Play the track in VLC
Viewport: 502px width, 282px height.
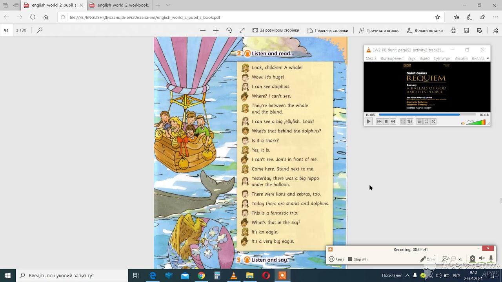368,121
